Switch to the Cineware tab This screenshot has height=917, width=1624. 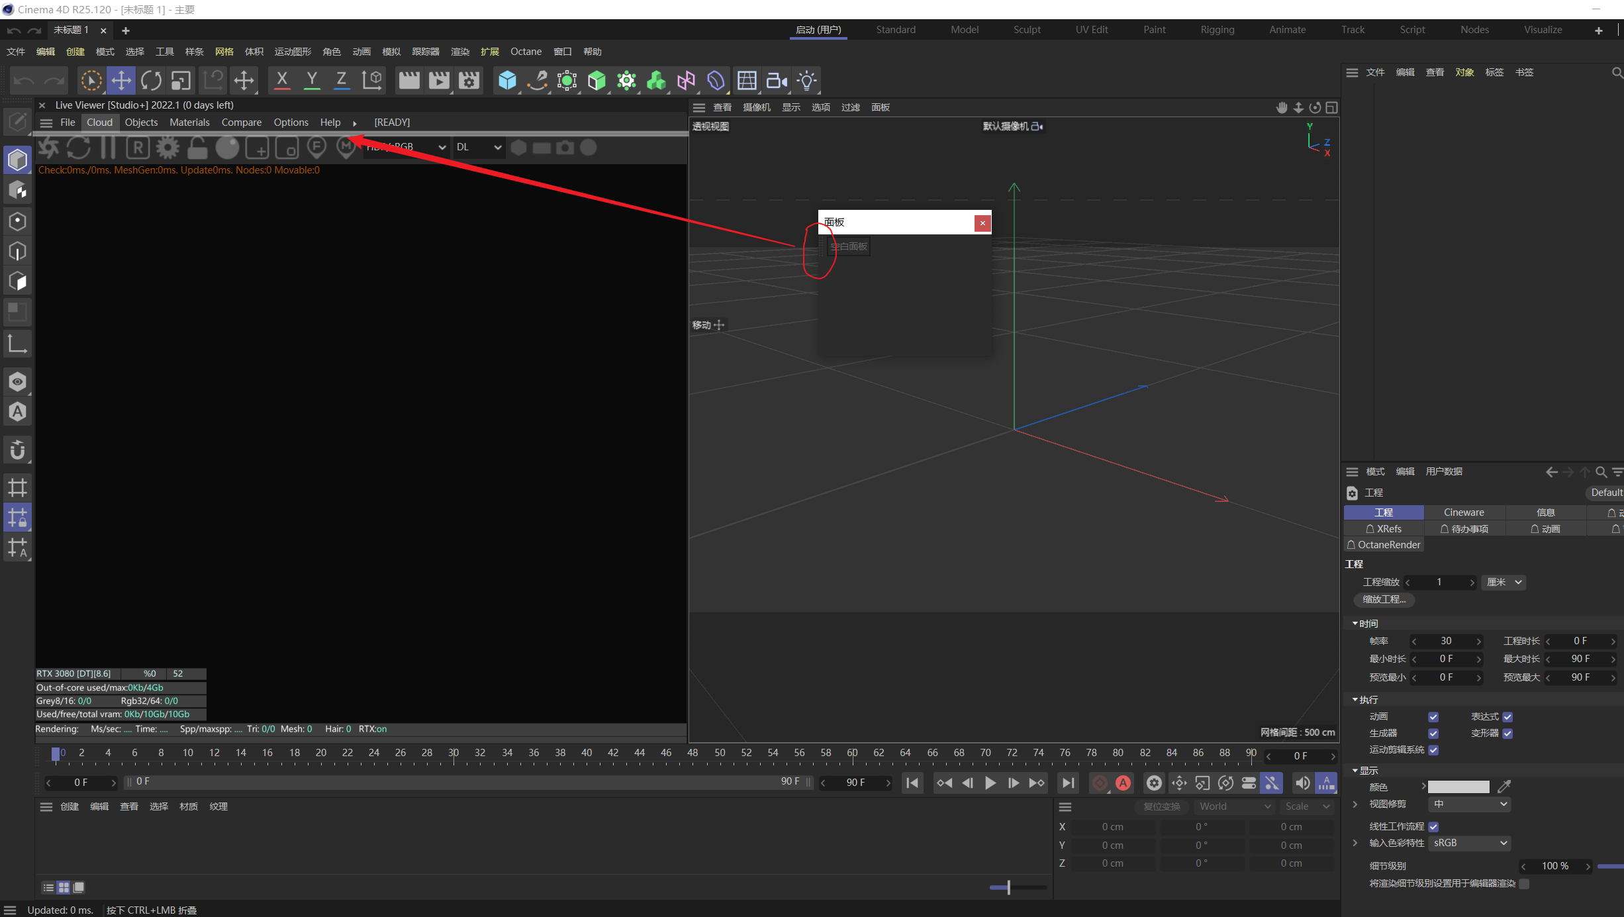pos(1464,512)
